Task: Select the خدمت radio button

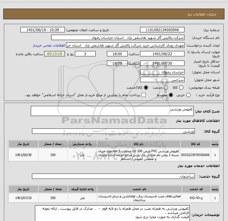Action: tap(166, 88)
